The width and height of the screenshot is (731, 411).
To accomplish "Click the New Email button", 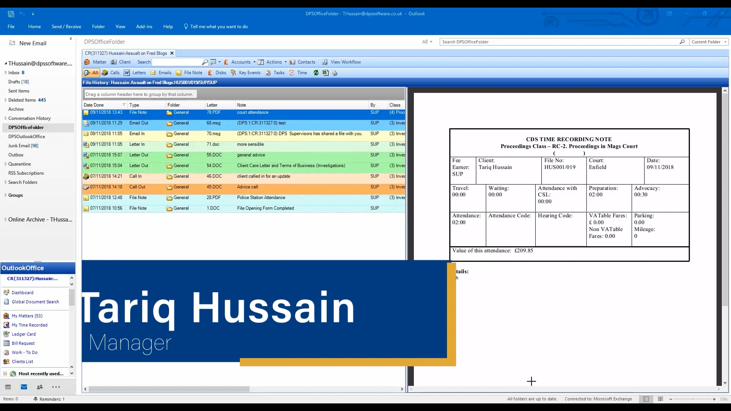I will [x=28, y=43].
